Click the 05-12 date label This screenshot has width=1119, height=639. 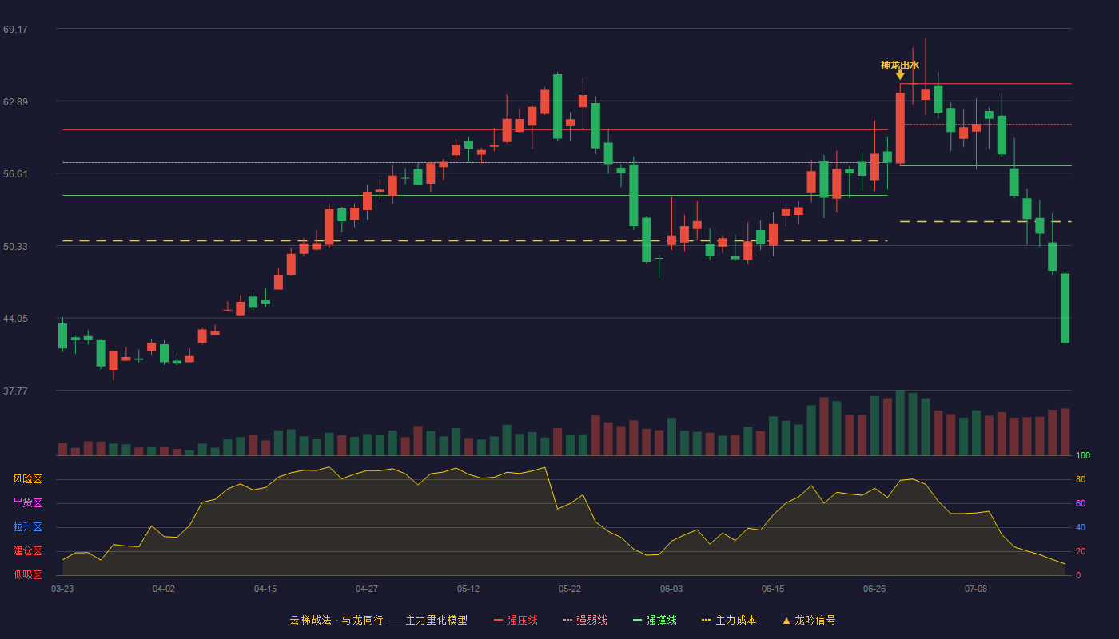[x=468, y=589]
